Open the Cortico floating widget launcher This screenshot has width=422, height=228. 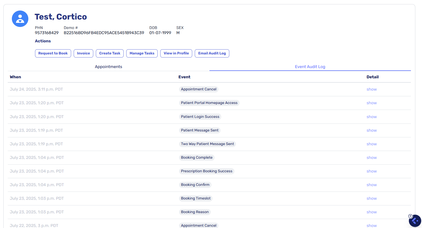[x=415, y=221]
